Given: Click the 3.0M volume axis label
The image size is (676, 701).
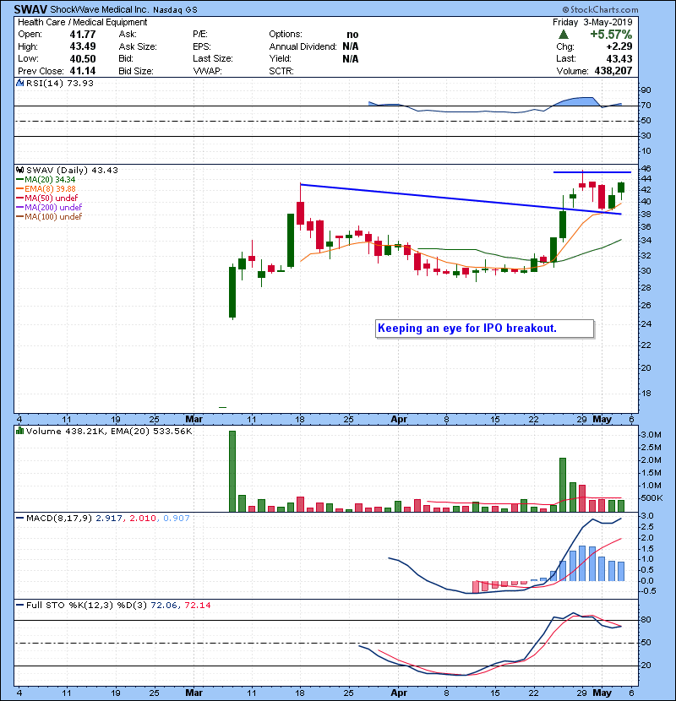Looking at the screenshot, I should 651,435.
